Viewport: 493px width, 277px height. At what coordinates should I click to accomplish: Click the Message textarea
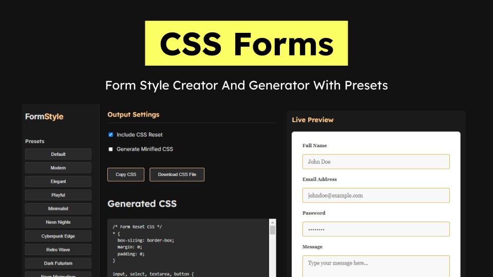(x=375, y=266)
